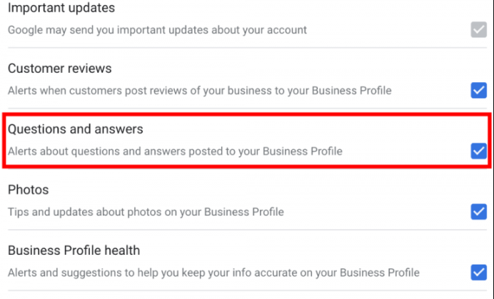Toggle the Photos notifications checkbox
The width and height of the screenshot is (494, 299).
point(478,212)
